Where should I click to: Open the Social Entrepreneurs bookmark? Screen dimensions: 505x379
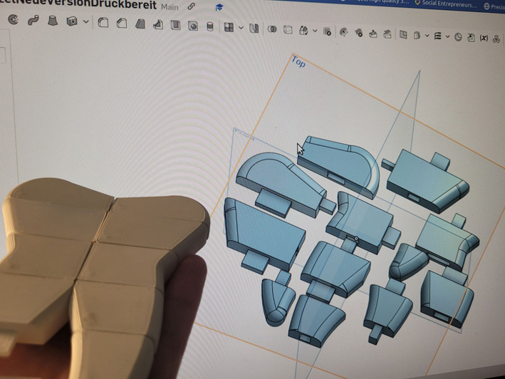coord(445,4)
